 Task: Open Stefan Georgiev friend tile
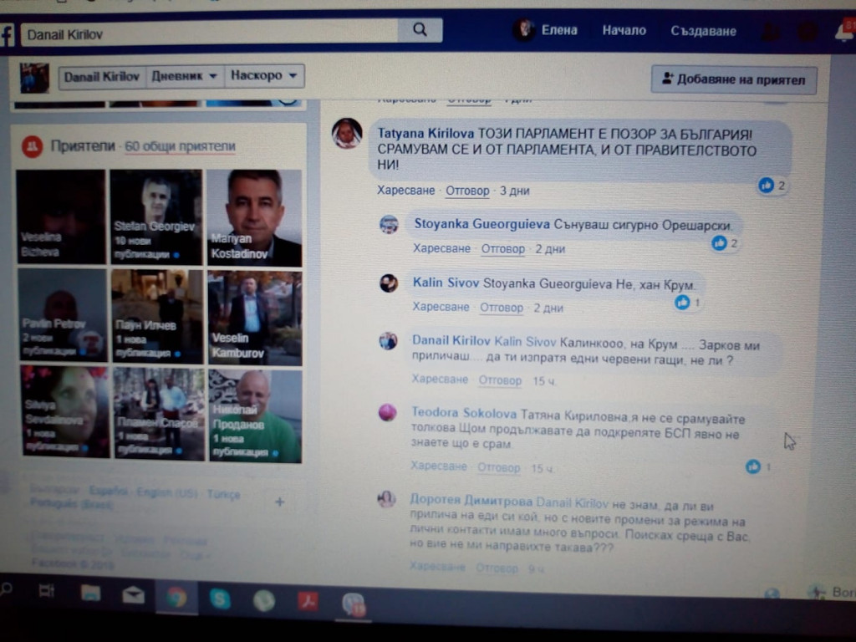pos(156,217)
